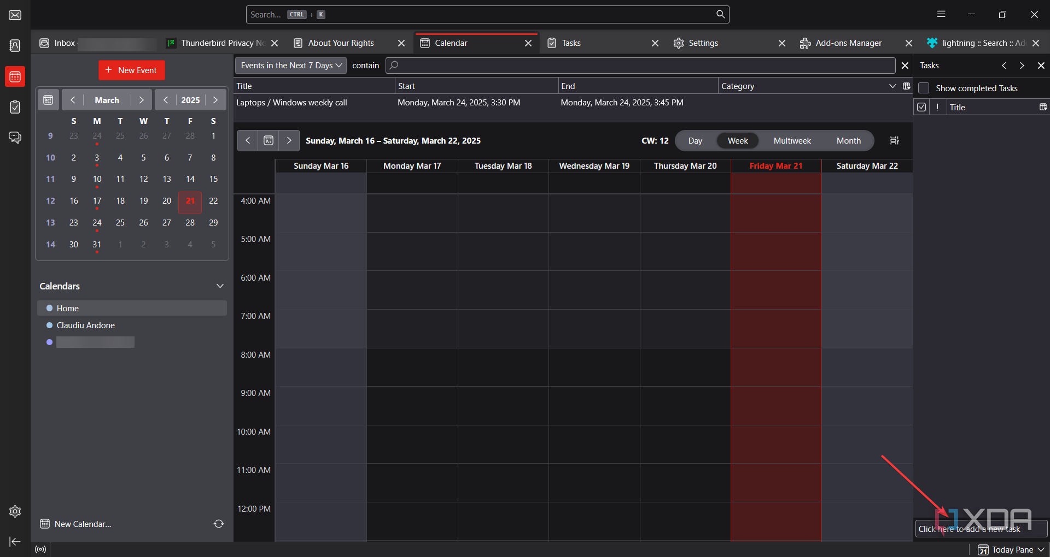Enable Show completed Tasks checkbox
This screenshot has width=1050, height=557.
coord(924,88)
